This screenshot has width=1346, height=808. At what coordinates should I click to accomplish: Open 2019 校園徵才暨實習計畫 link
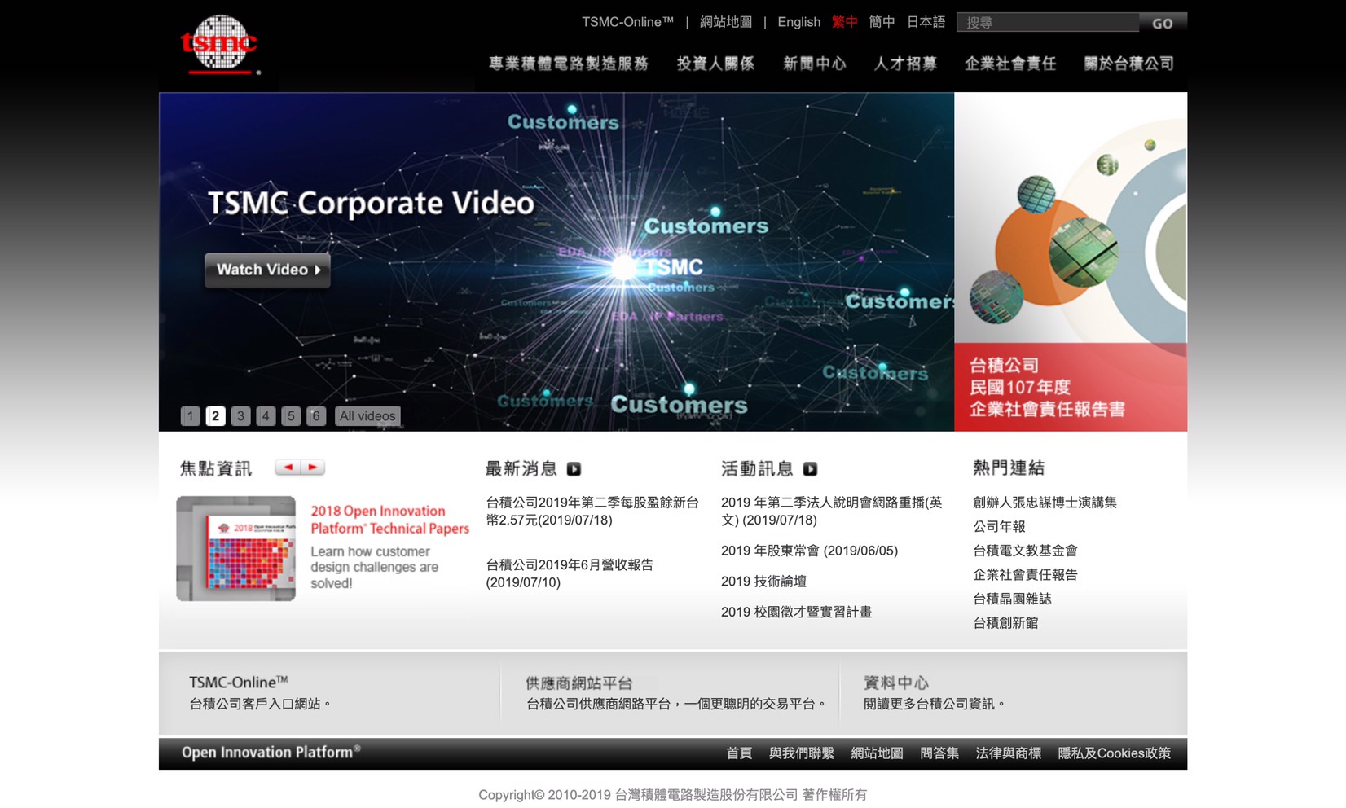click(x=796, y=612)
